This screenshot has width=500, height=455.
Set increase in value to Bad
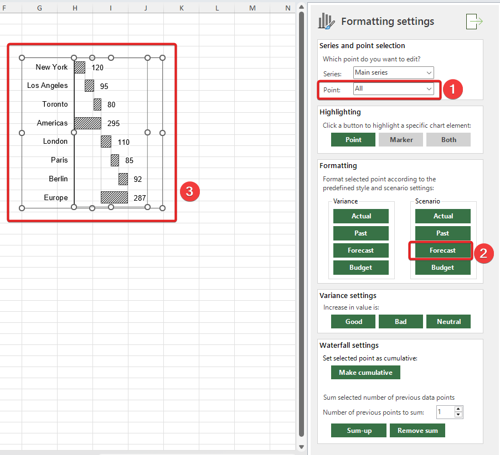tap(400, 322)
